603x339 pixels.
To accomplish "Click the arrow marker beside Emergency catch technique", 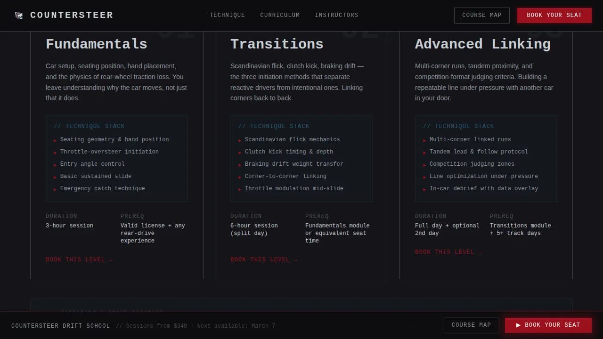I will (x=55, y=188).
